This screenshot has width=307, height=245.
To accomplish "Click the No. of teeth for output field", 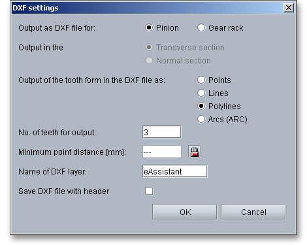I will (x=162, y=132).
